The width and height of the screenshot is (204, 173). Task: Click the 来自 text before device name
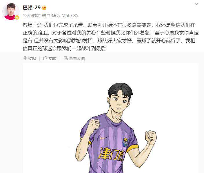click(x=46, y=16)
